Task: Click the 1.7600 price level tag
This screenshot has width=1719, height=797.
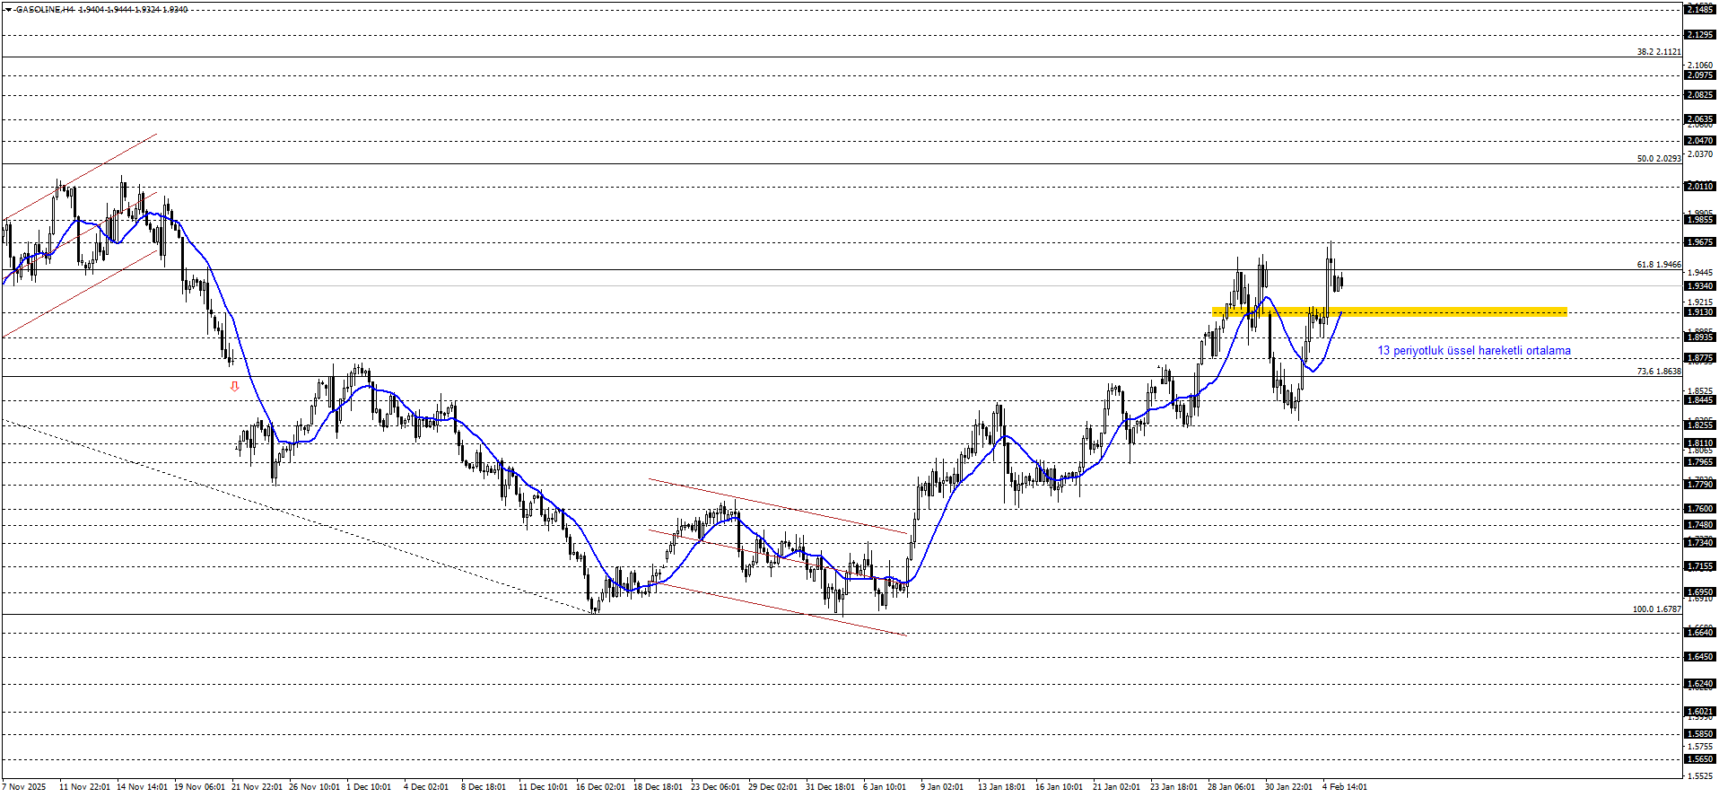Action: coord(1700,509)
